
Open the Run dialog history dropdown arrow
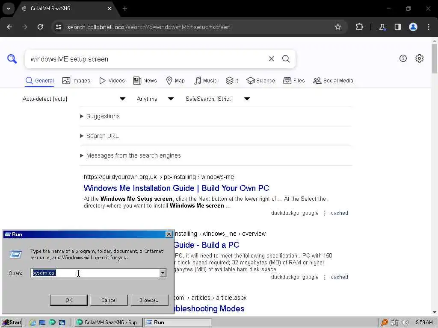tap(163, 273)
